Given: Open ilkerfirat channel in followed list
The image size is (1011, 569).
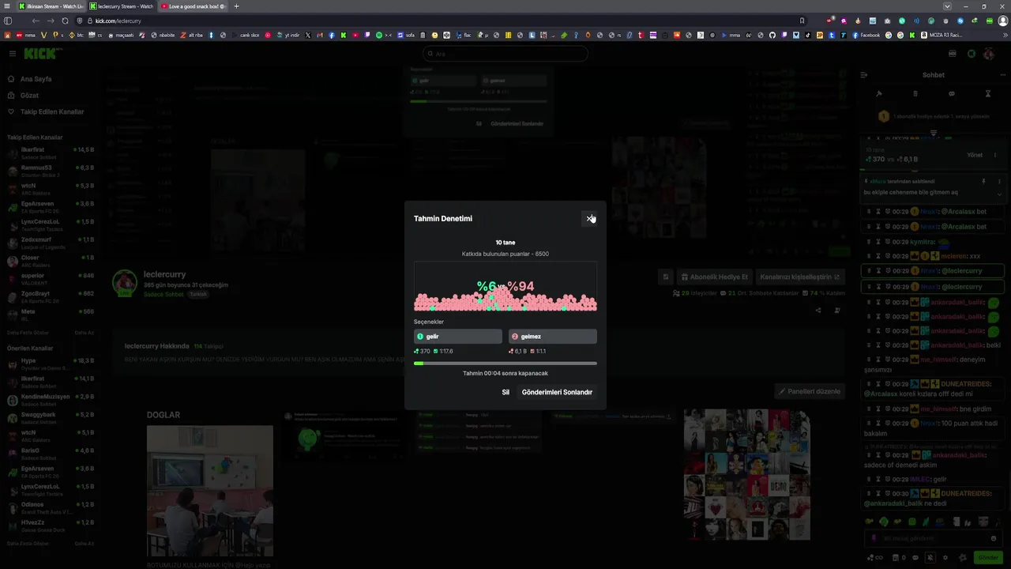Looking at the screenshot, I should (x=50, y=153).
